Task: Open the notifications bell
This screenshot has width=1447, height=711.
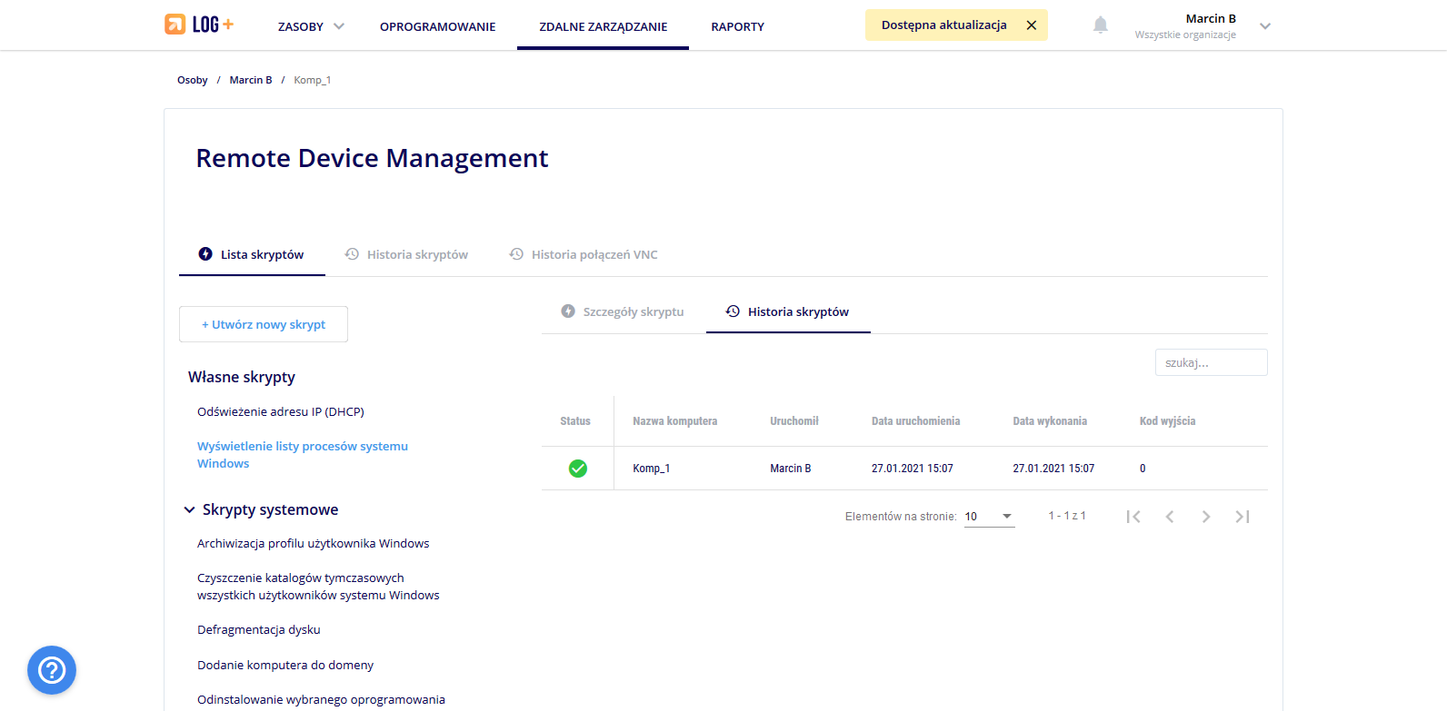Action: pos(1100,25)
